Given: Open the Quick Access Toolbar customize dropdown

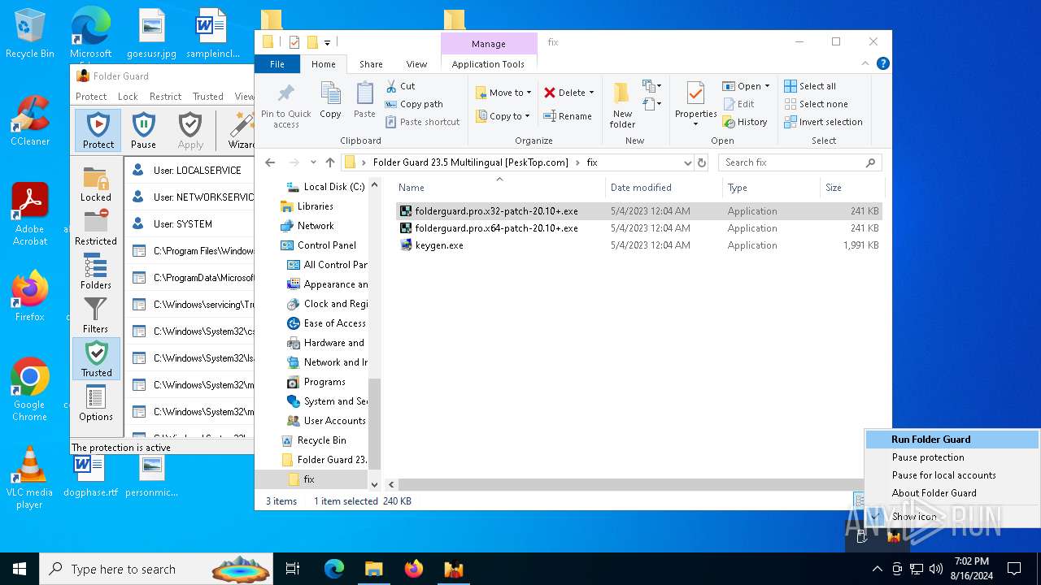Looking at the screenshot, I should point(327,42).
